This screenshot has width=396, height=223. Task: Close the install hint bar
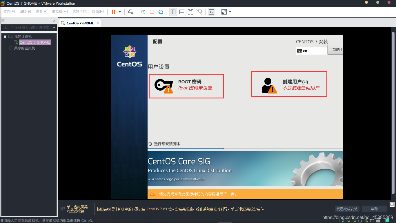(x=392, y=204)
